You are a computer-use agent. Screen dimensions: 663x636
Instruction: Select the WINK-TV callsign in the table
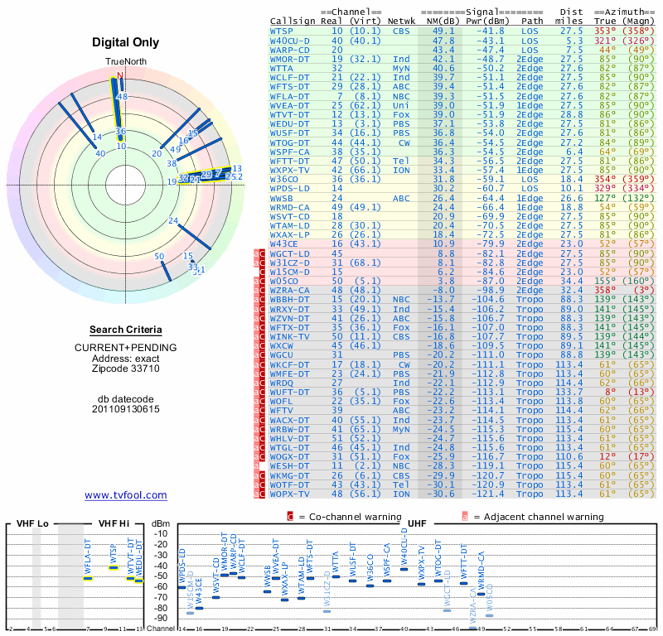[289, 337]
